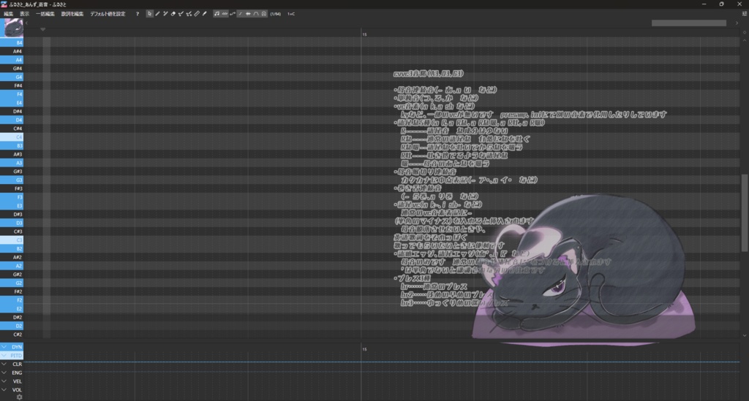This screenshot has width=749, height=401.
Task: Click the F#3 piano key
Action: pos(12,189)
